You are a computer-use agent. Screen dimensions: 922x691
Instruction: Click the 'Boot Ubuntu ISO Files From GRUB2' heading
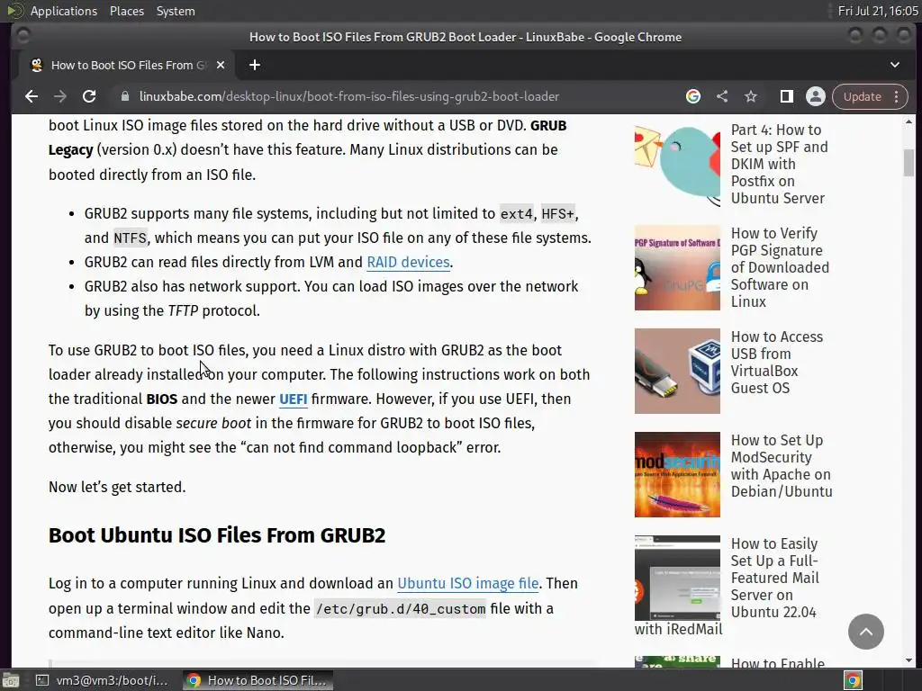(217, 535)
